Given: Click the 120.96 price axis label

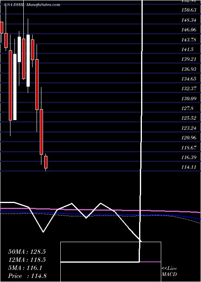Looking at the screenshot, I should click(189, 138).
